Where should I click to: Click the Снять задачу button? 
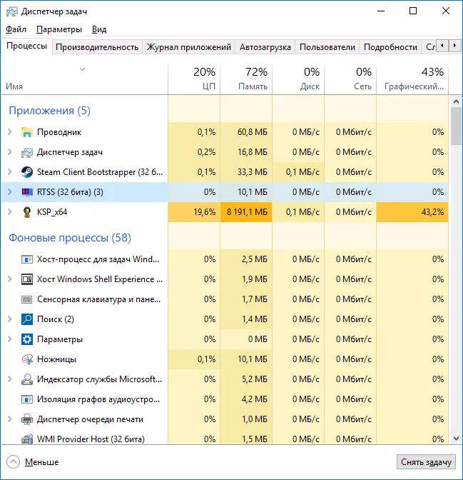pyautogui.click(x=426, y=462)
